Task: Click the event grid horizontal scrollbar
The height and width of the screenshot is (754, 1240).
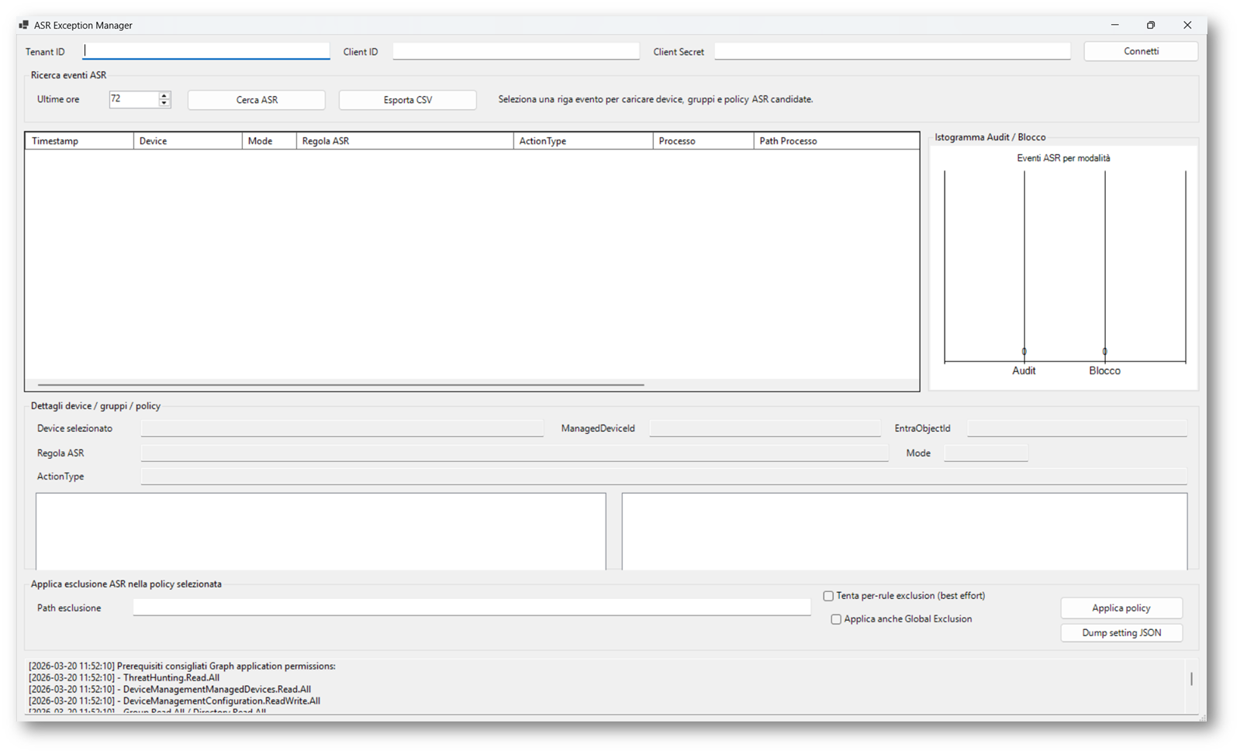Action: pos(341,384)
